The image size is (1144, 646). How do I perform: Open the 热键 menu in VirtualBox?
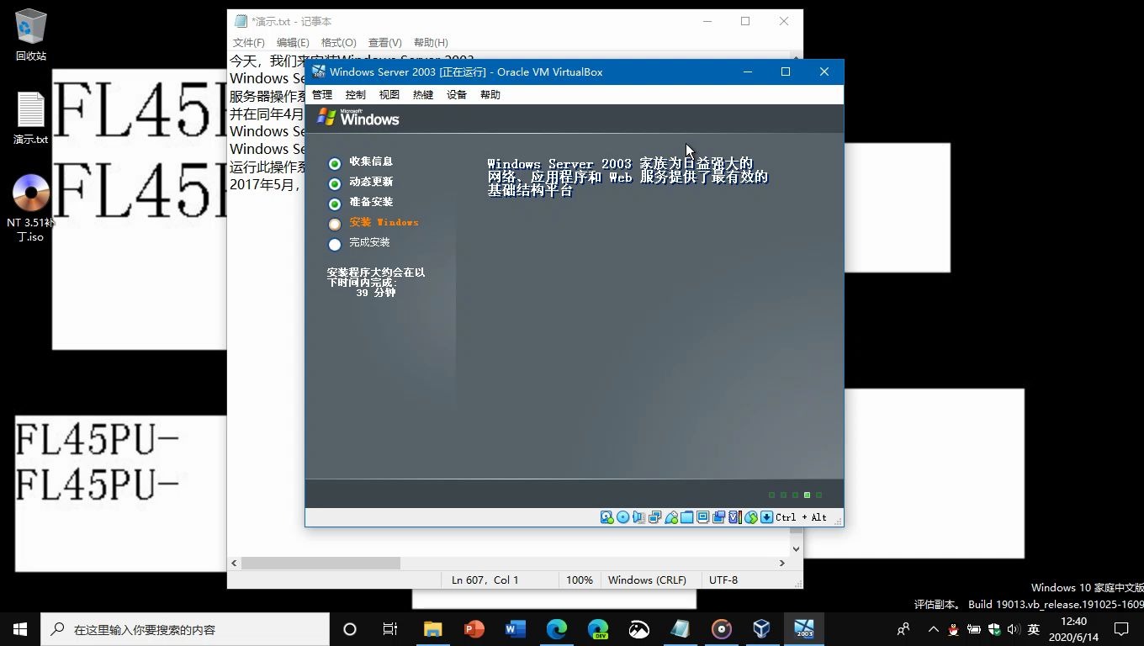423,94
